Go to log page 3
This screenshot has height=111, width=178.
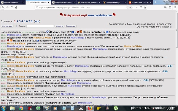(x=20, y=21)
